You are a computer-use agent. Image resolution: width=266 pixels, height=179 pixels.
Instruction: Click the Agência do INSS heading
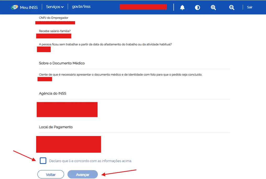click(53, 94)
